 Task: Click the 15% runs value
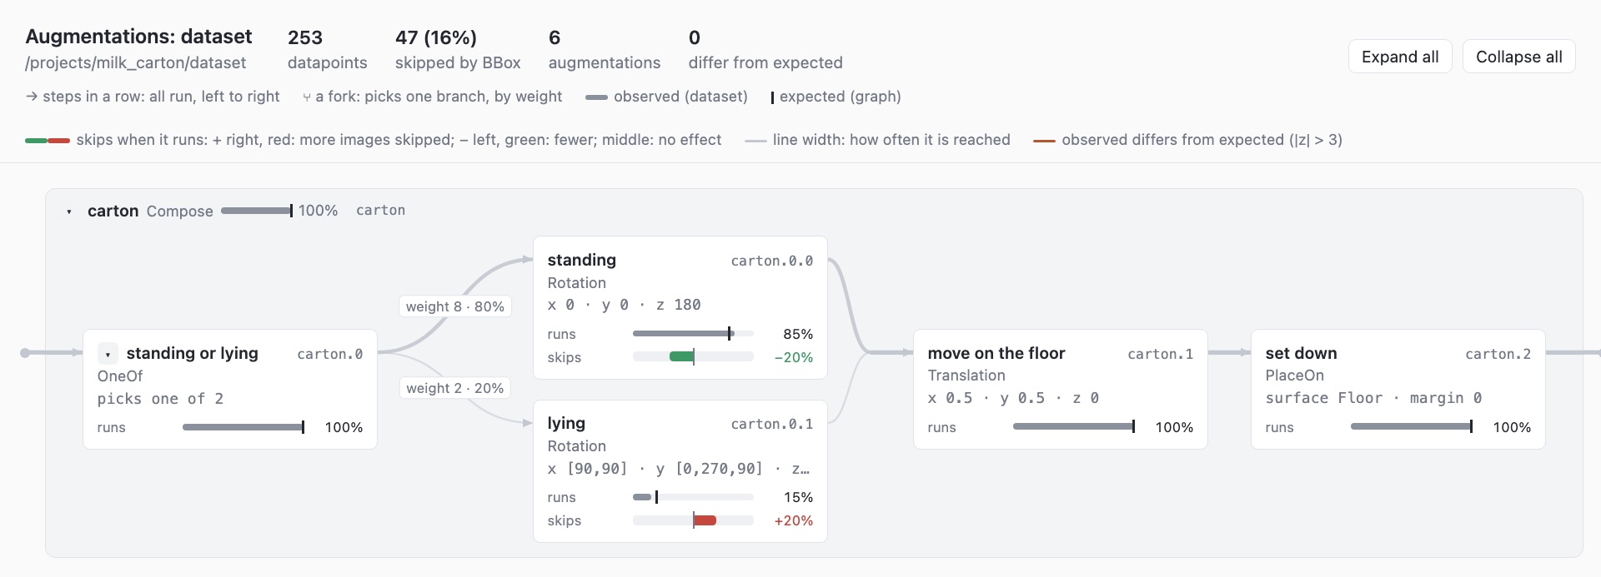(798, 497)
